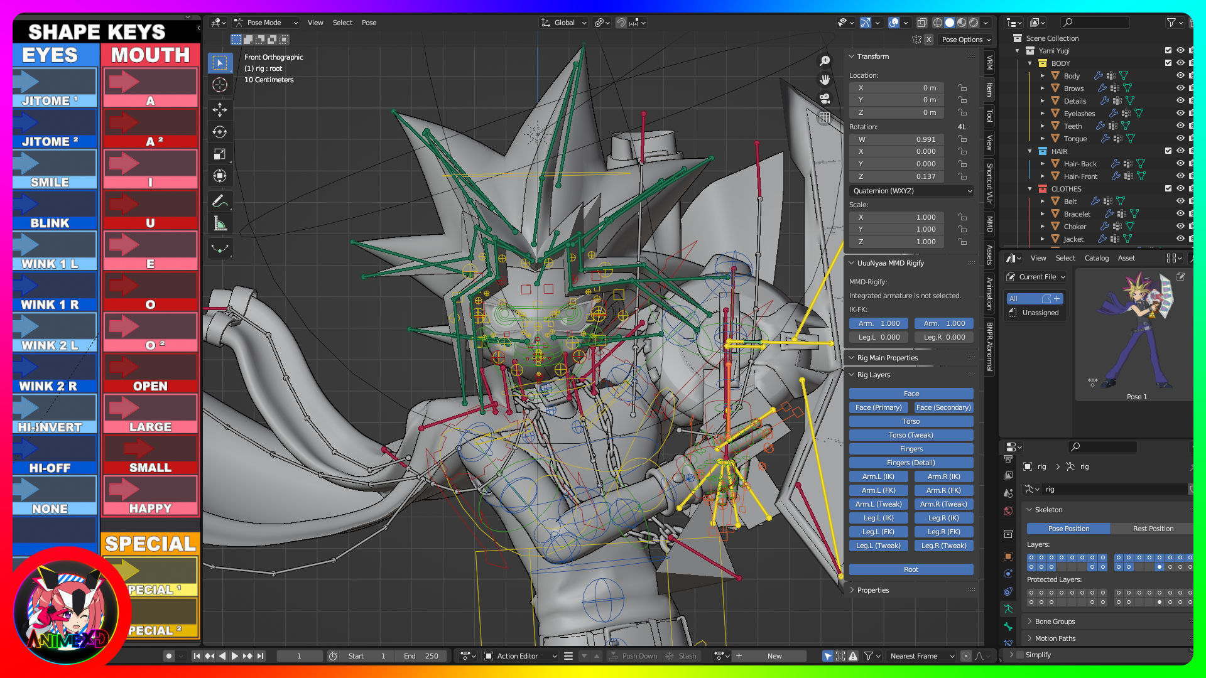Uncheck the CLOTHES collection checkbox
This screenshot has height=678, width=1206.
[x=1168, y=188]
